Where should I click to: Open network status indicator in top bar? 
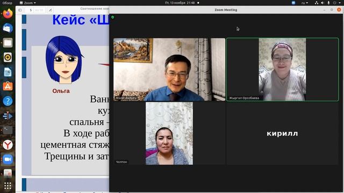pyautogui.click(x=317, y=3)
